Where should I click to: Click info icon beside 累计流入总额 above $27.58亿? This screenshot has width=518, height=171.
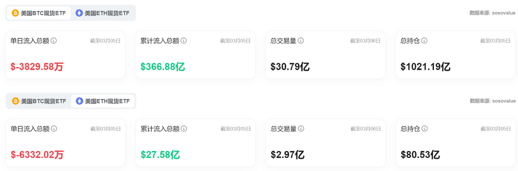tap(184, 129)
